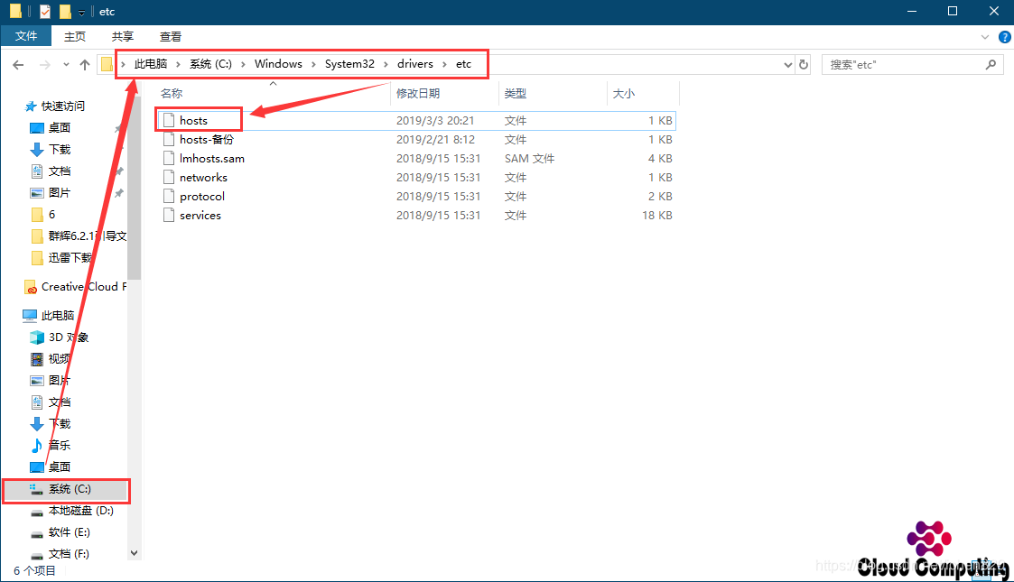Open the address bar history dropdown
This screenshot has width=1014, height=582.
[x=787, y=65]
